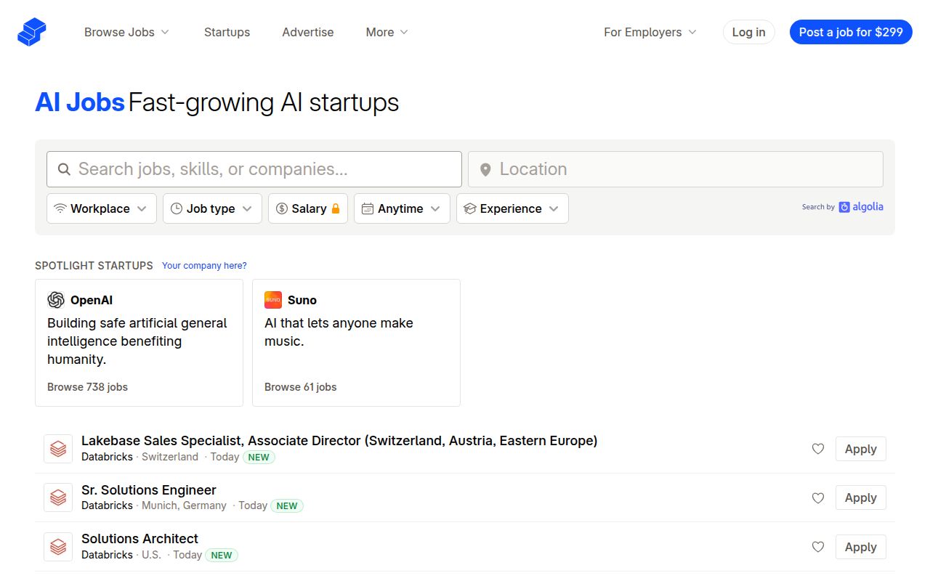Screen dimensions: 930x581
Task: Open the OpenAI spotlight card
Action: click(139, 343)
